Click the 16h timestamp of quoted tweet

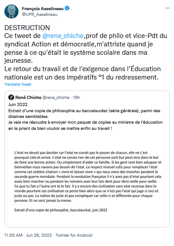(x=76, y=98)
